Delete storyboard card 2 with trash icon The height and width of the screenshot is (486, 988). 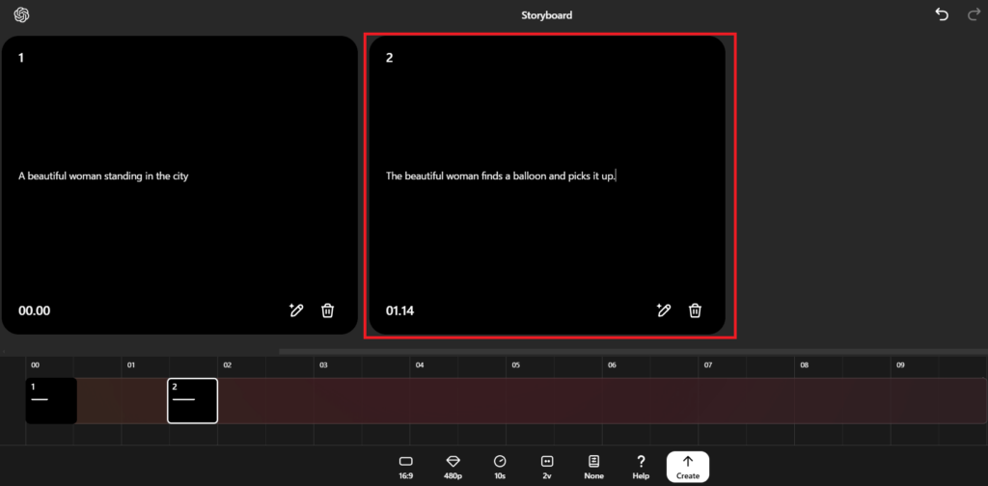[695, 310]
